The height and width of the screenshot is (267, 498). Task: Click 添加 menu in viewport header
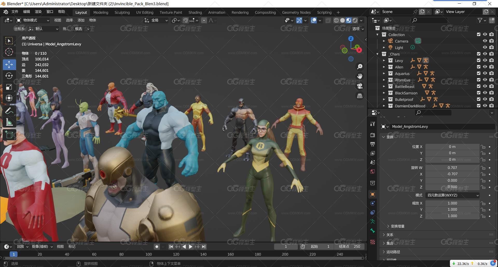click(81, 20)
